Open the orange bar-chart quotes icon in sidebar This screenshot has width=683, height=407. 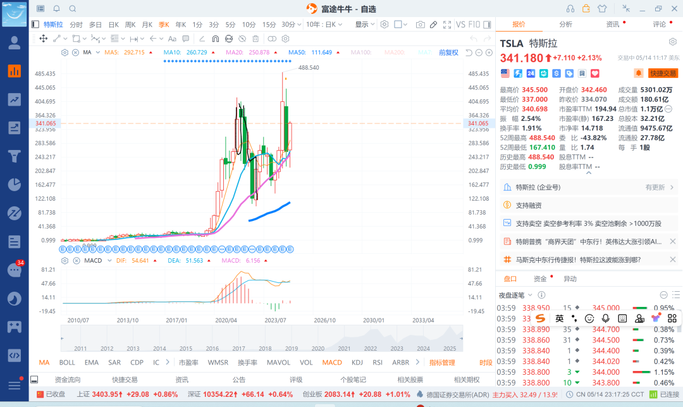pos(15,71)
